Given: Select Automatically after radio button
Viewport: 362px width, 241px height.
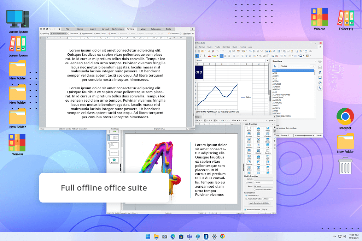Looking at the screenshot, I should point(246,199).
